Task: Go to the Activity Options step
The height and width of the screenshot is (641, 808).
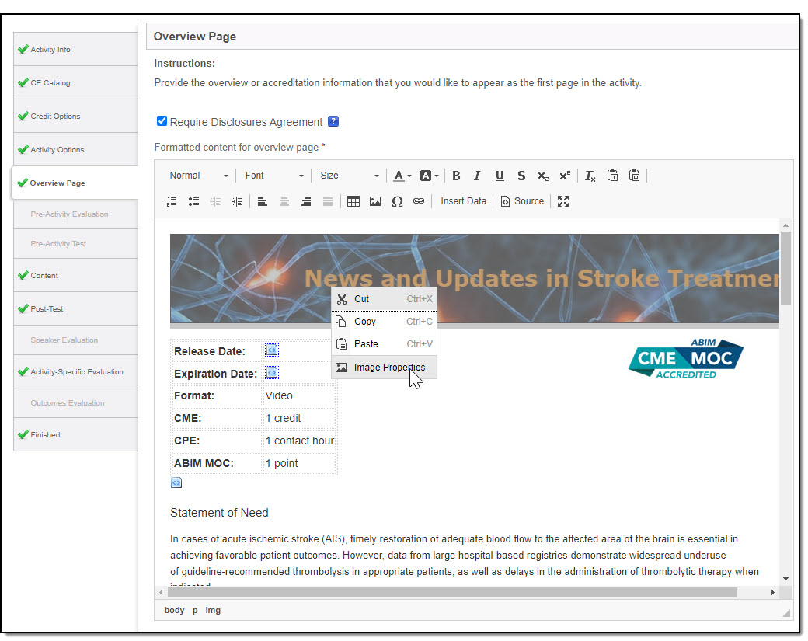Action: click(x=76, y=149)
